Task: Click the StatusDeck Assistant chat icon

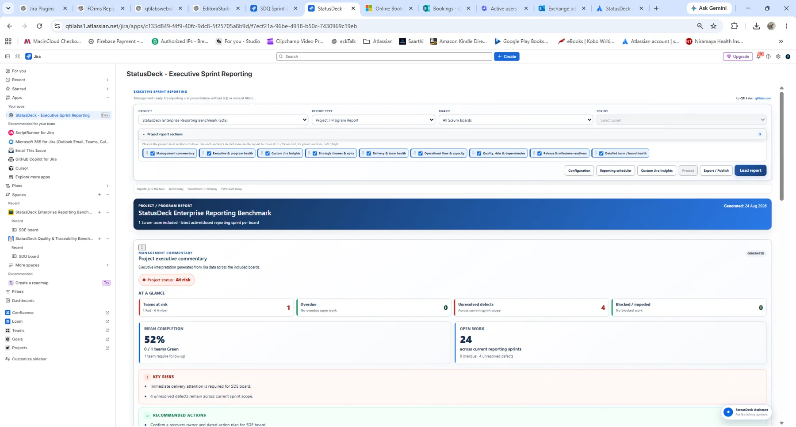Action: pyautogui.click(x=728, y=412)
